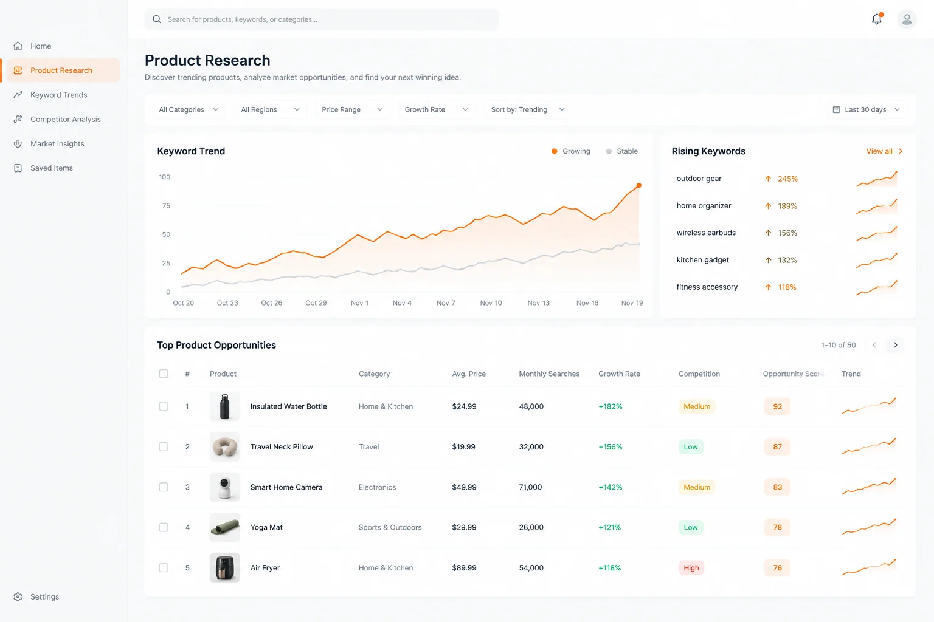The image size is (934, 622).
Task: Open the All Regions dropdown
Action: pyautogui.click(x=270, y=109)
